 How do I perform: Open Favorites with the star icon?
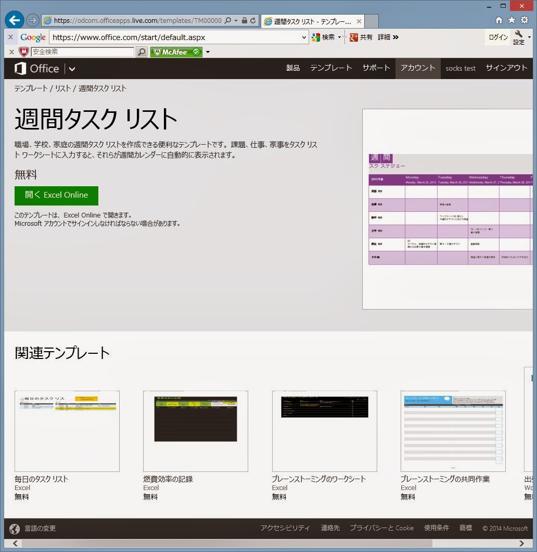tap(512, 20)
